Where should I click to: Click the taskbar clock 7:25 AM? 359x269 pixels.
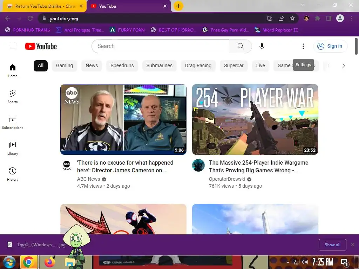click(323, 262)
